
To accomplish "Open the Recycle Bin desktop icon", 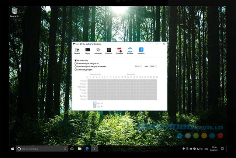I will click(x=15, y=11).
